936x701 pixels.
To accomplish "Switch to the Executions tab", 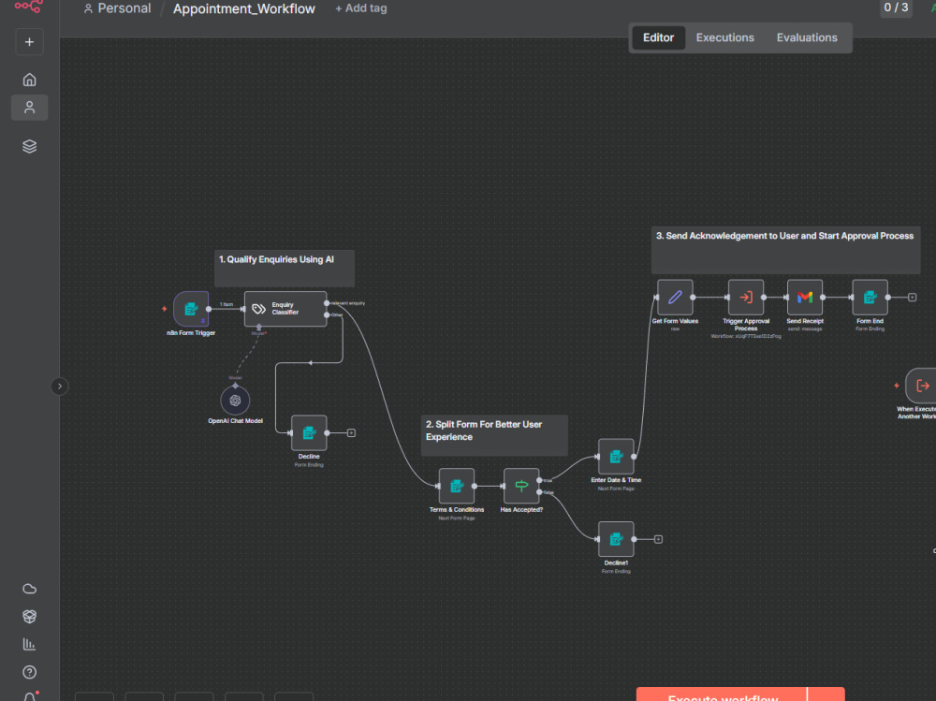I will pos(724,37).
